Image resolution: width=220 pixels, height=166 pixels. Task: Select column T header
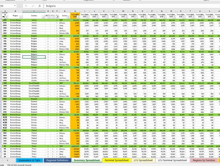click(x=190, y=11)
